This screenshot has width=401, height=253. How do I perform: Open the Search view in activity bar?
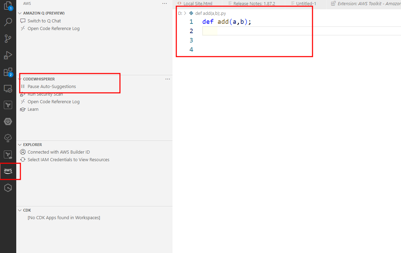pos(8,22)
